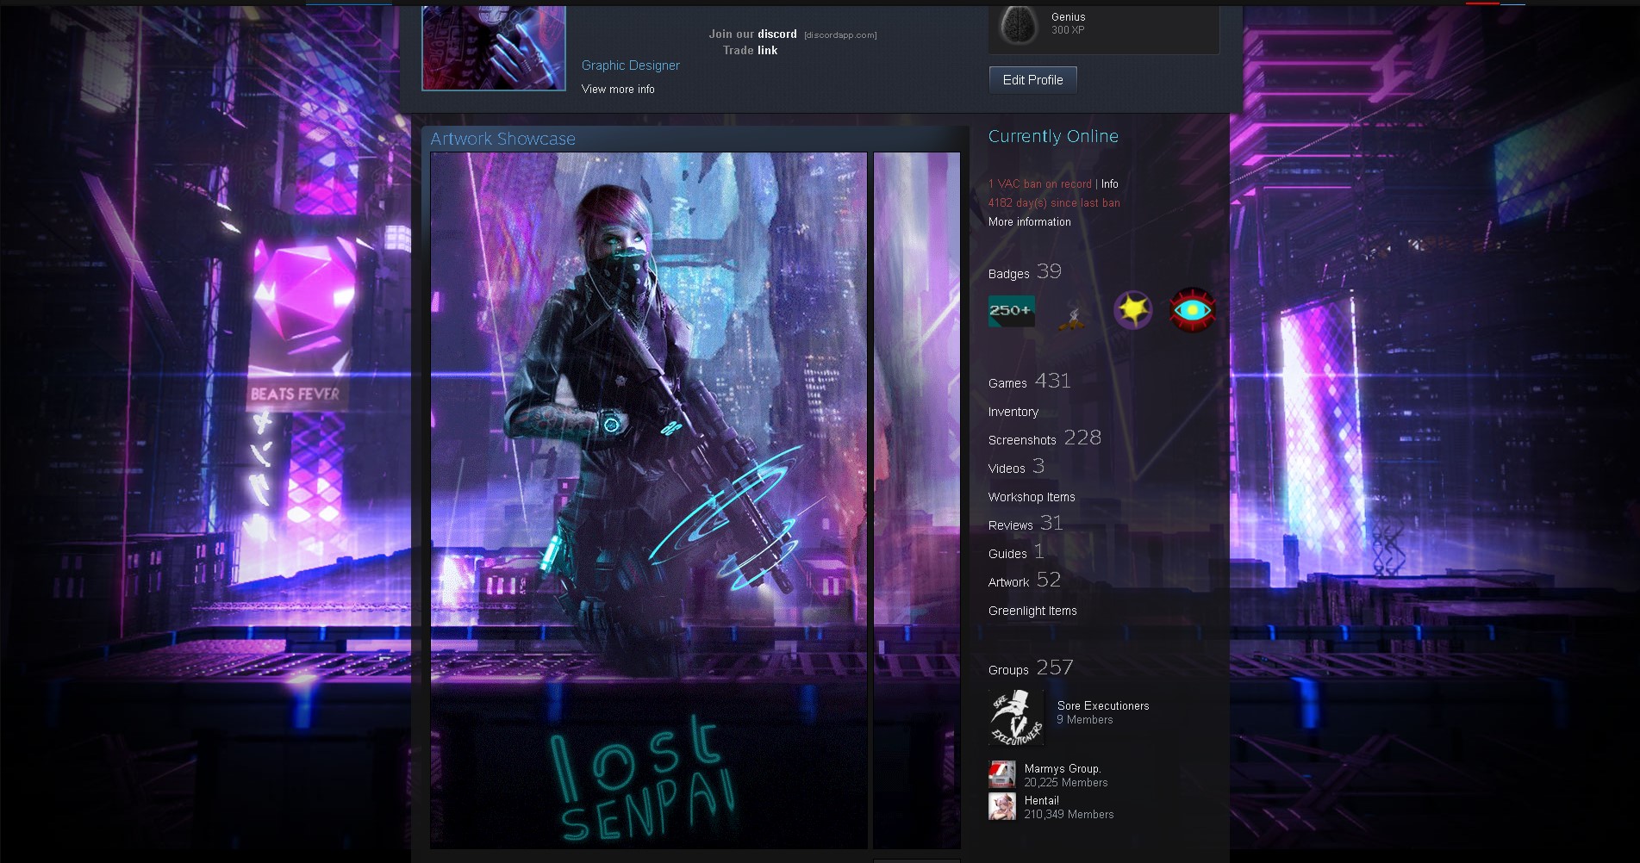Follow the discord link
1640x863 pixels.
[777, 34]
